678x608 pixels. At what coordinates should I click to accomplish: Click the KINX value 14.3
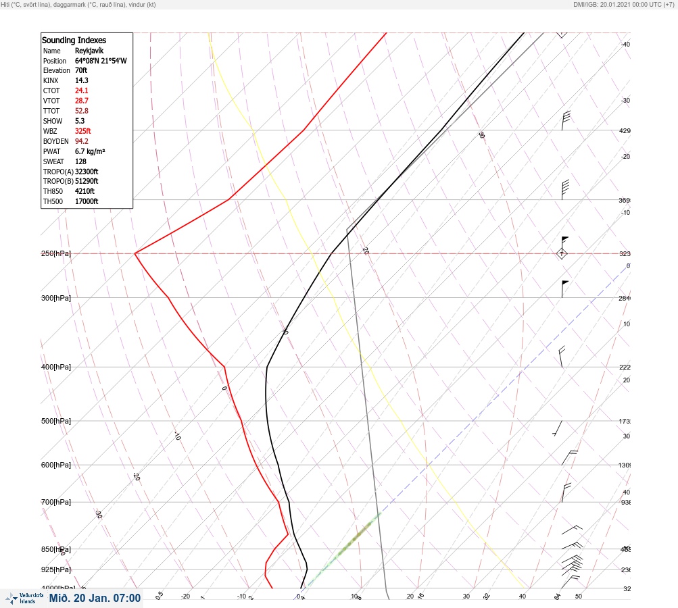click(x=81, y=80)
